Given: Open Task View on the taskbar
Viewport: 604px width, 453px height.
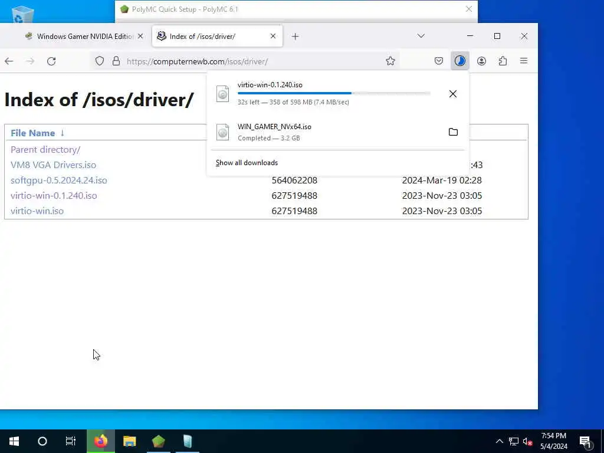Looking at the screenshot, I should coord(71,441).
